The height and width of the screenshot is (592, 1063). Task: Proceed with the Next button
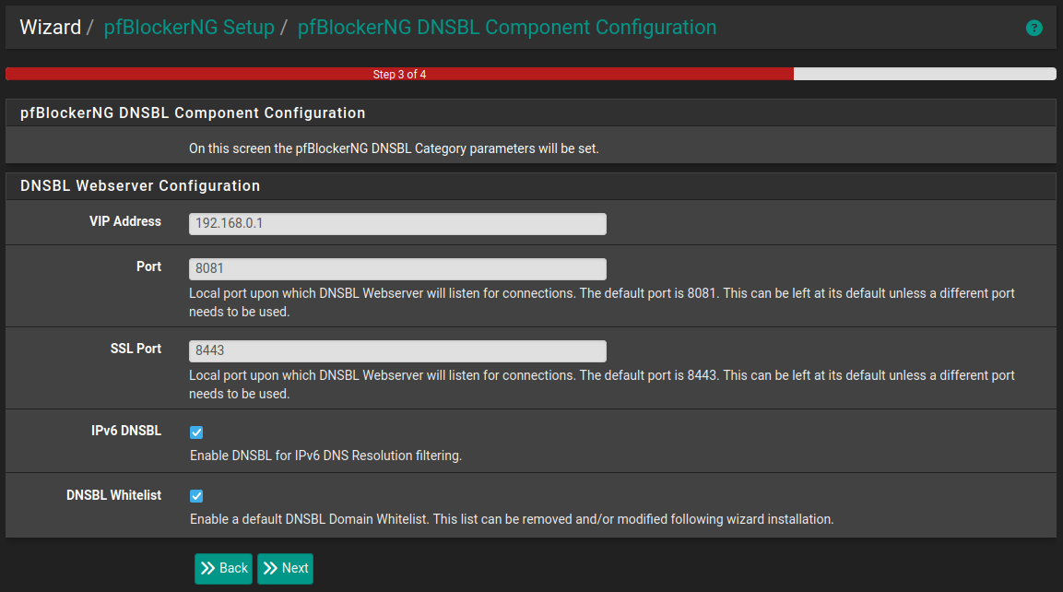[286, 568]
